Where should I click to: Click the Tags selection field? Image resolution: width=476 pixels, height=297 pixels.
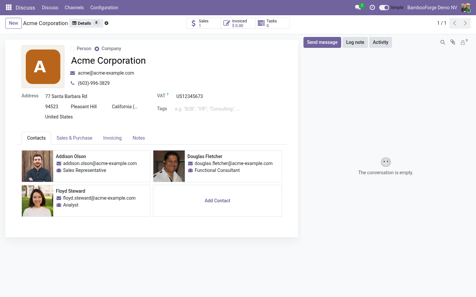click(x=228, y=109)
